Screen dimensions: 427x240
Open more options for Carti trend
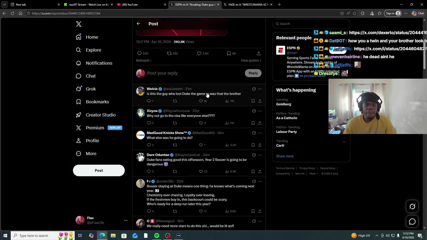pos(344,142)
